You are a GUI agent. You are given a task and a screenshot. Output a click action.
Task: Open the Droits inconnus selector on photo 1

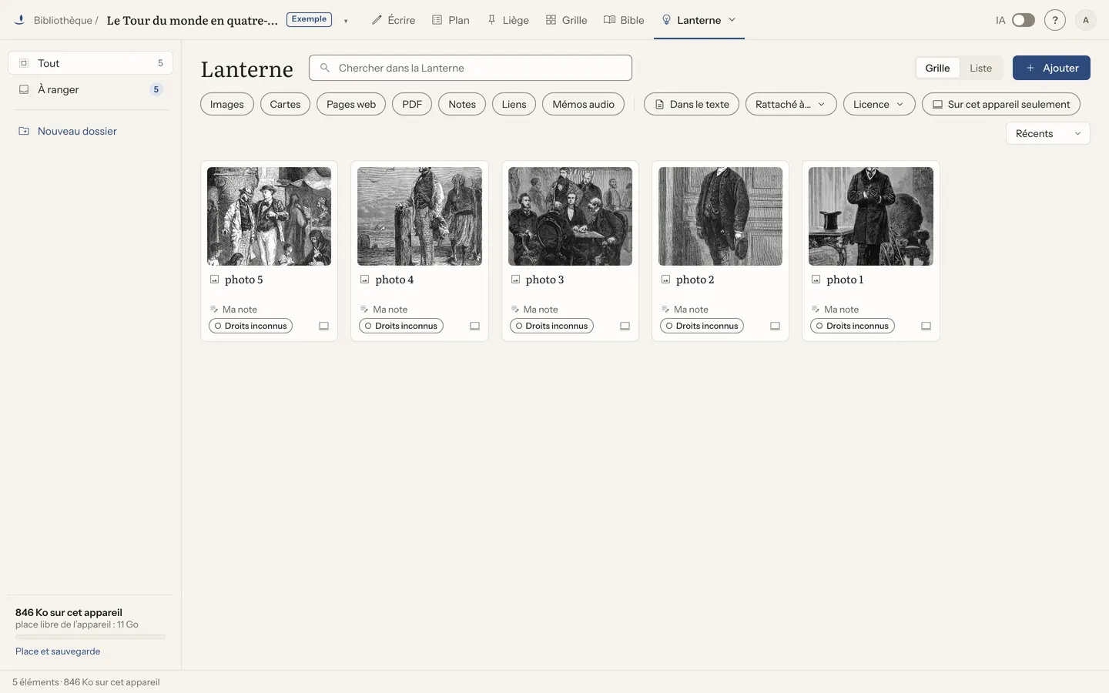point(853,326)
